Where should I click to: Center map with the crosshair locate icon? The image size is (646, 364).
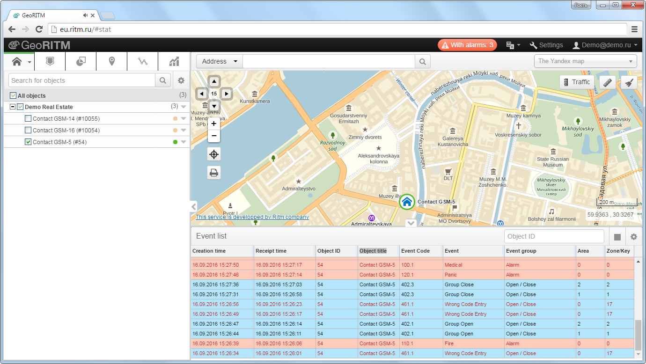click(214, 154)
